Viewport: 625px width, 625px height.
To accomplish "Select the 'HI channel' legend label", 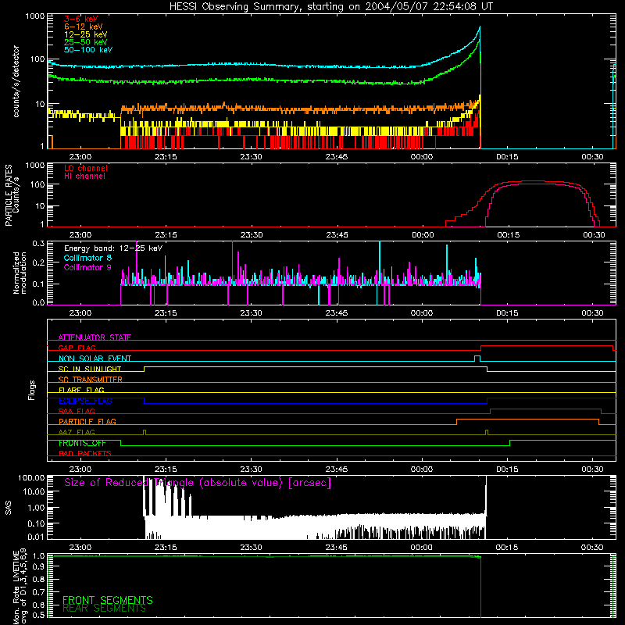I will pyautogui.click(x=84, y=177).
